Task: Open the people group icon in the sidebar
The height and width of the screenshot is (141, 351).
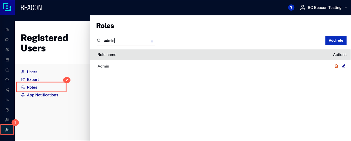Action: [x=7, y=120]
